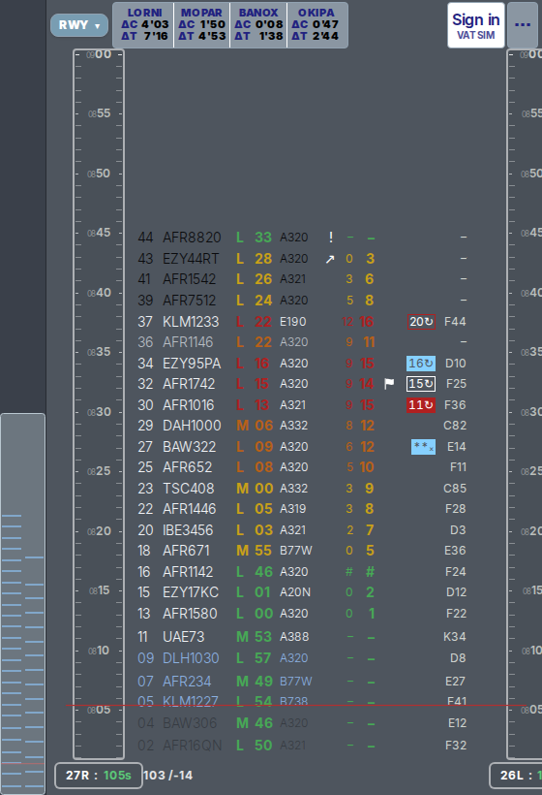Click aircraft type A20N on EZY17KC row

[x=295, y=591]
